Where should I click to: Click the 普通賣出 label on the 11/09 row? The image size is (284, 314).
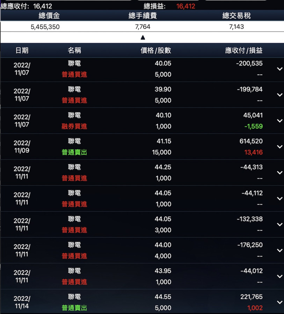click(x=74, y=152)
